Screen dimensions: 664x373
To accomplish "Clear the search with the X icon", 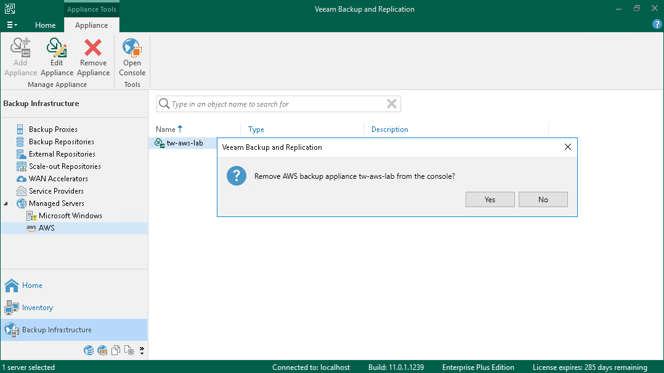I will click(392, 104).
